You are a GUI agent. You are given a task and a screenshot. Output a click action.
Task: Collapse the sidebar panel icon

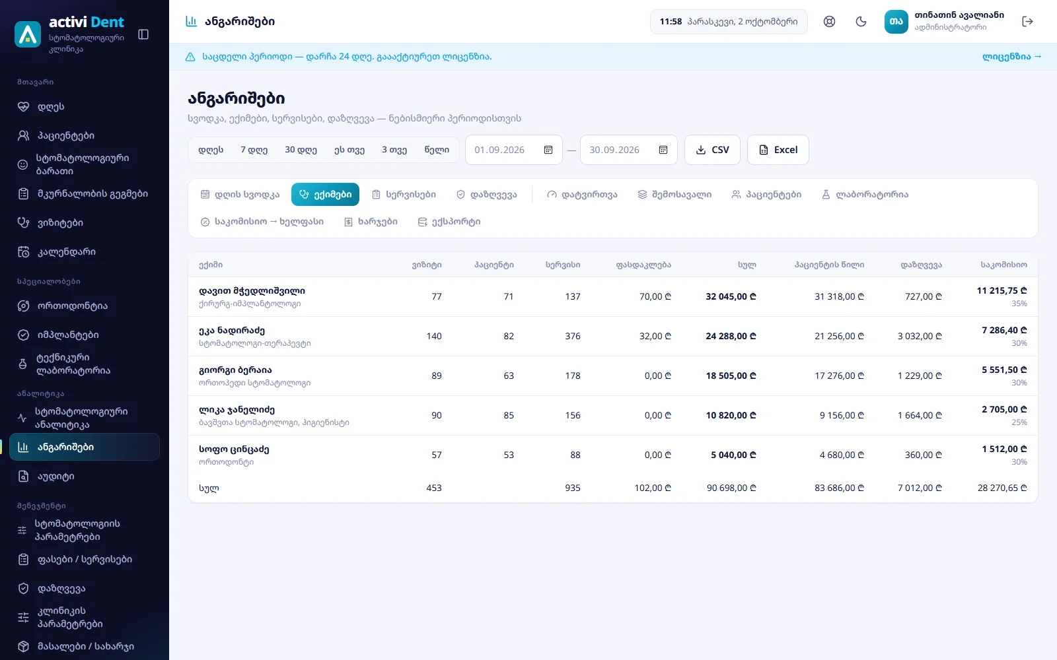[143, 34]
